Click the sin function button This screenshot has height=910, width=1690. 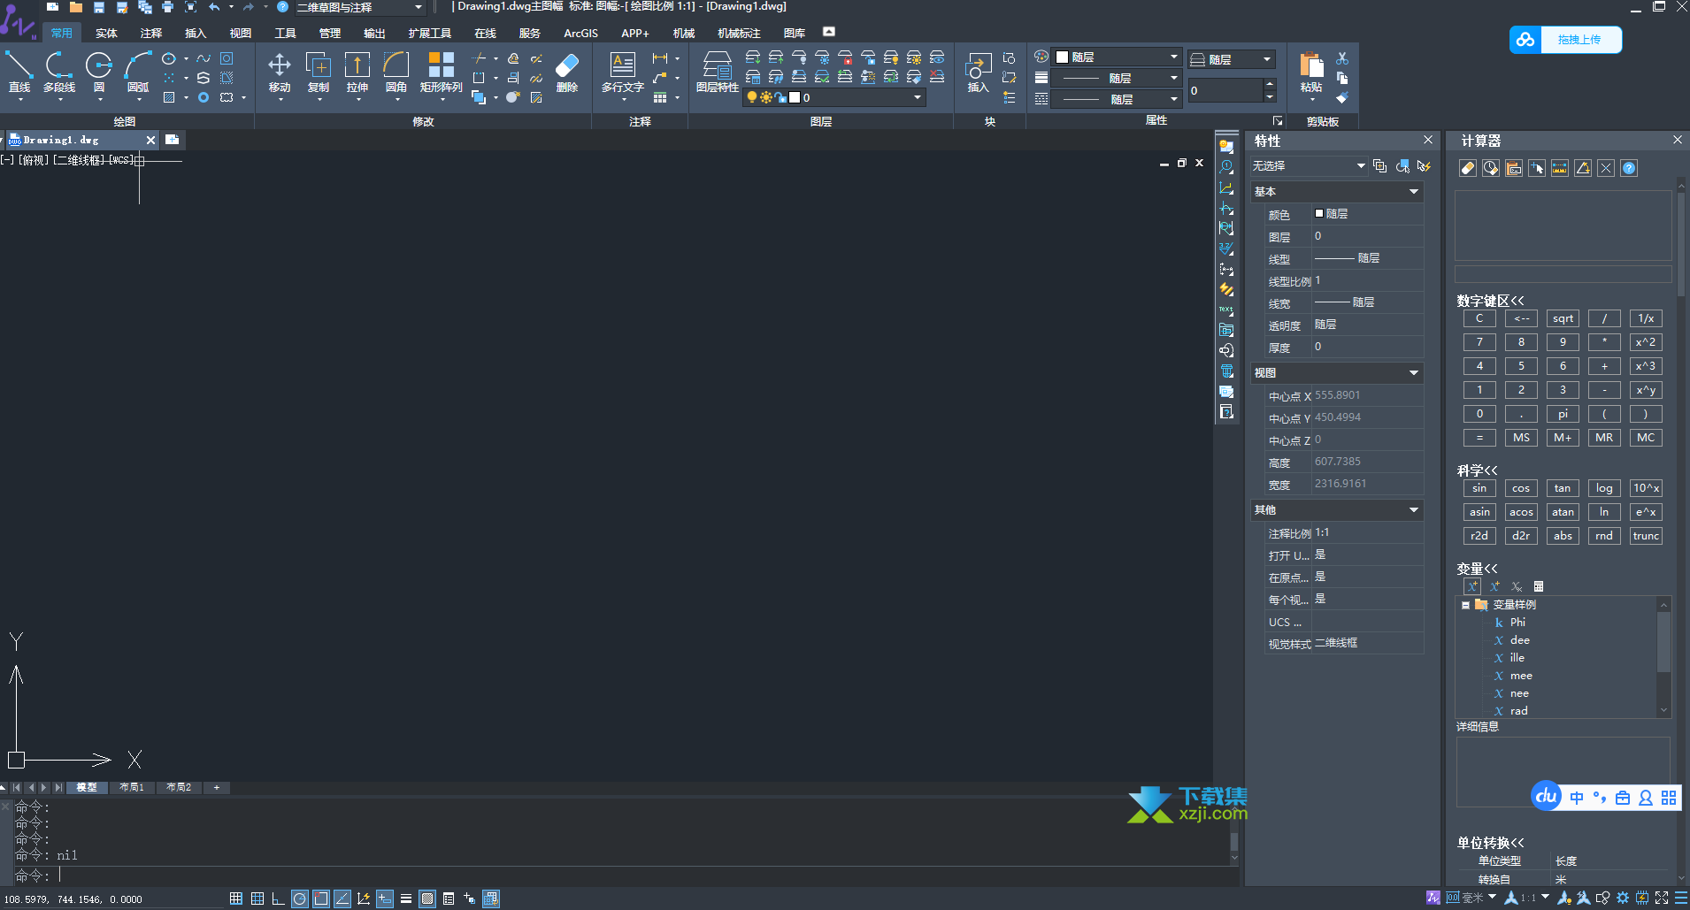tap(1479, 488)
